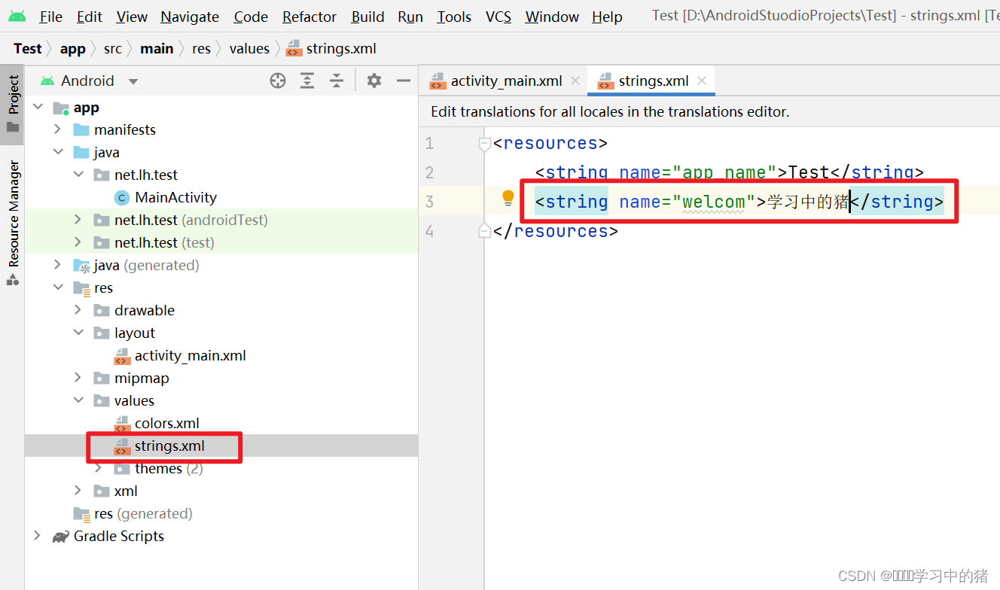Open the Refactor menu
The image size is (1000, 590).
[309, 17]
